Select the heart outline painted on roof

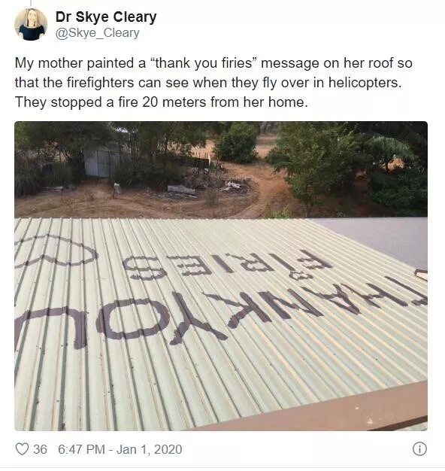56,252
